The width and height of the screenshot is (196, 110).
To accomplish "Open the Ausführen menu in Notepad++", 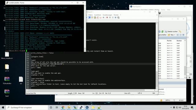I will click(97, 15).
